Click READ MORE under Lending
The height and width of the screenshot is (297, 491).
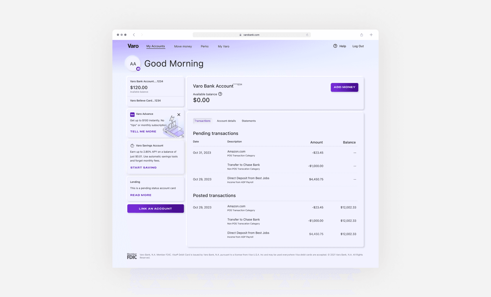click(141, 195)
